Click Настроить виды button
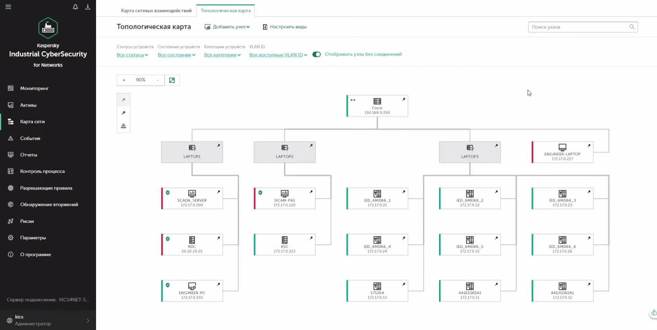The height and width of the screenshot is (330, 657). [285, 27]
